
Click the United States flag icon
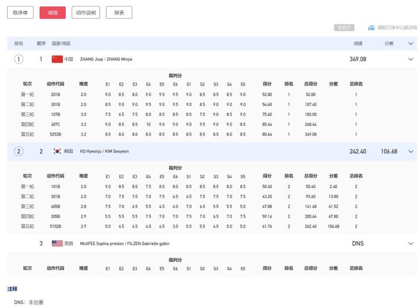[x=57, y=243]
